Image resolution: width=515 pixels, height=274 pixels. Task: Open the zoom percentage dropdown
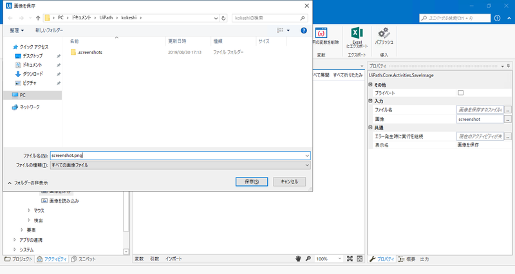(x=340, y=259)
